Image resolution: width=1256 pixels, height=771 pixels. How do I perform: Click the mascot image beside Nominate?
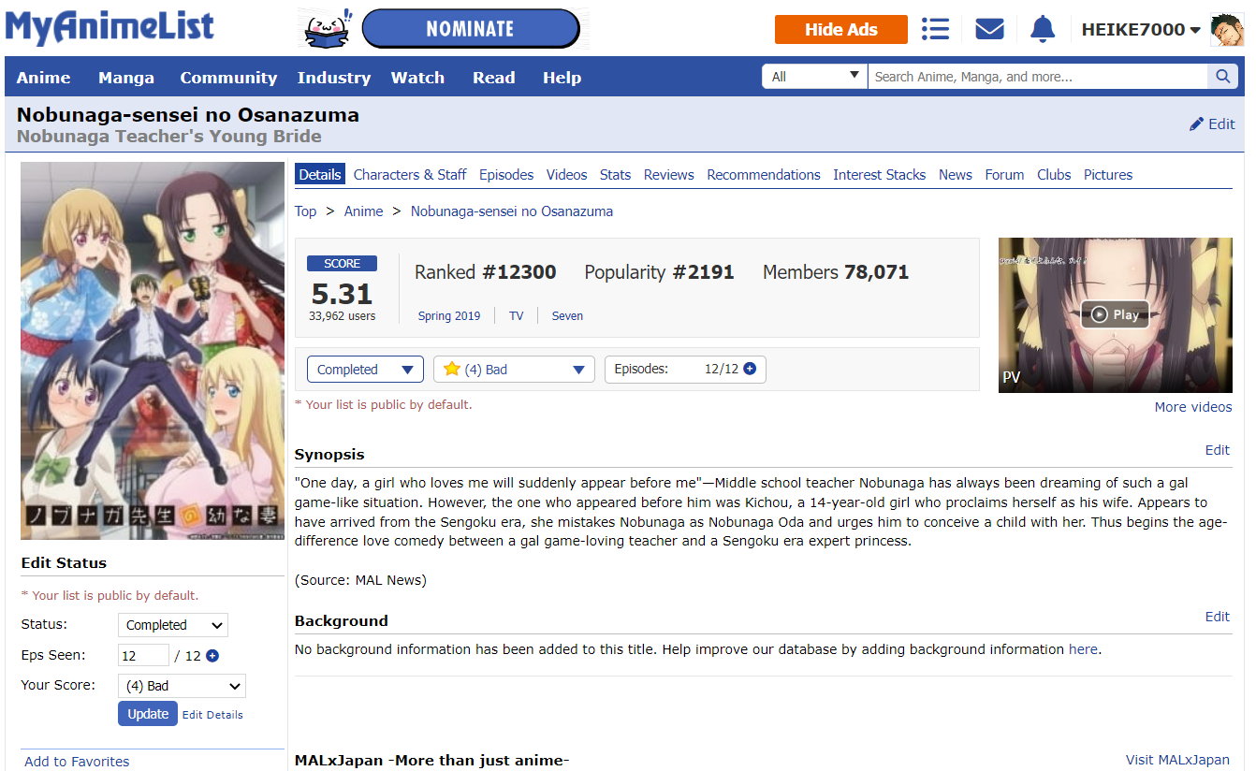[328, 29]
